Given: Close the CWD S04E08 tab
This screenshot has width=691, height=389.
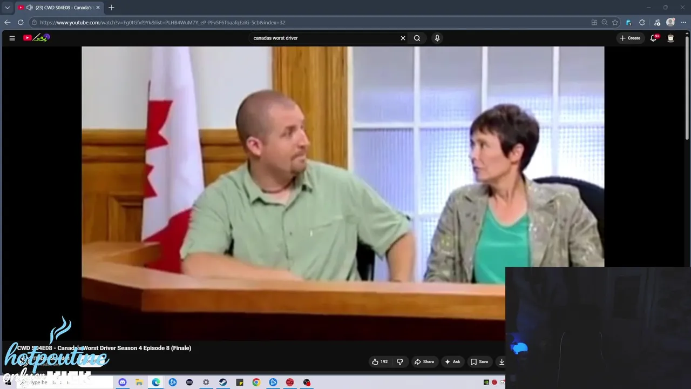Looking at the screenshot, I should (x=98, y=8).
